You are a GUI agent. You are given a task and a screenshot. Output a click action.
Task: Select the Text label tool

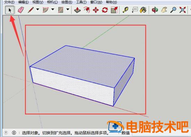pos(135,10)
